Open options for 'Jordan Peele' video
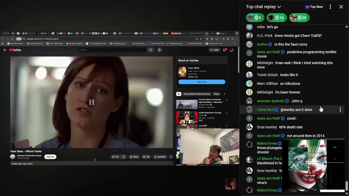Viewport: 349px width, 196px height. point(226,113)
